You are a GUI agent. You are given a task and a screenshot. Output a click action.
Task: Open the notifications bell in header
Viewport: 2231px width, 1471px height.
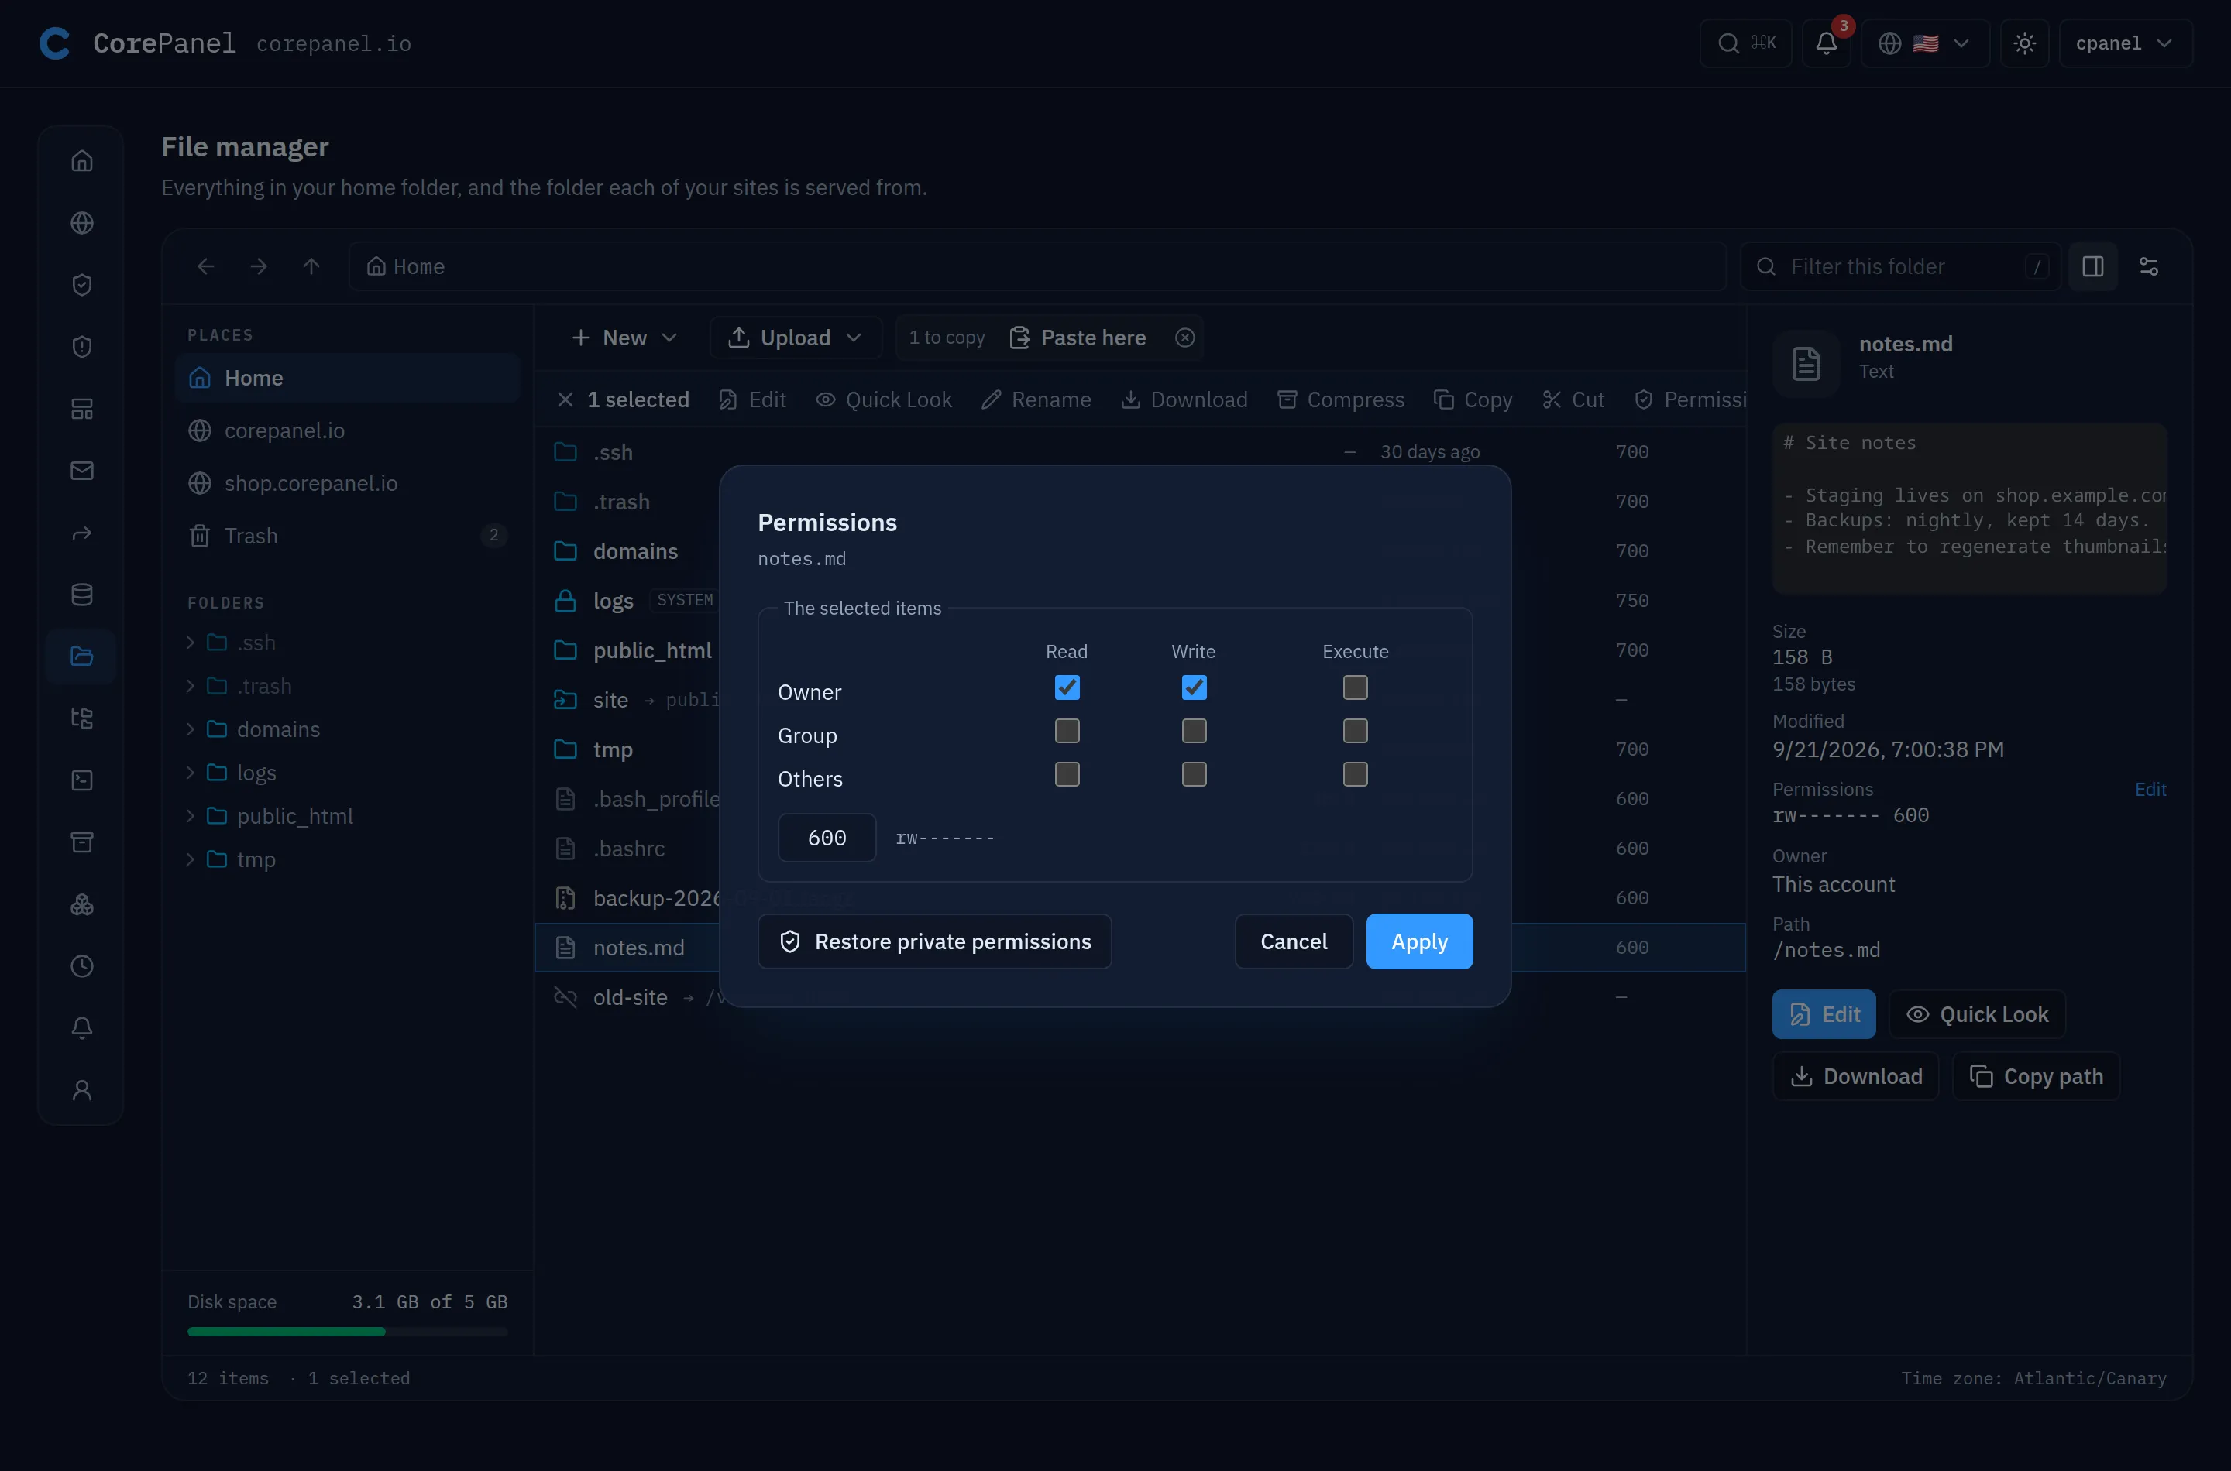coord(1826,43)
